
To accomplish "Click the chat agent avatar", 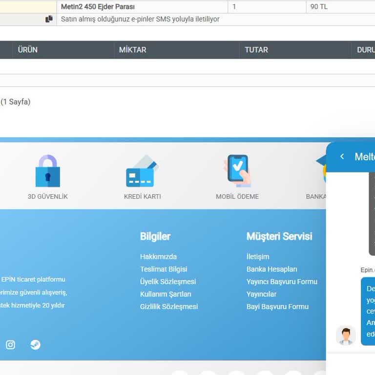I will pyautogui.click(x=346, y=335).
